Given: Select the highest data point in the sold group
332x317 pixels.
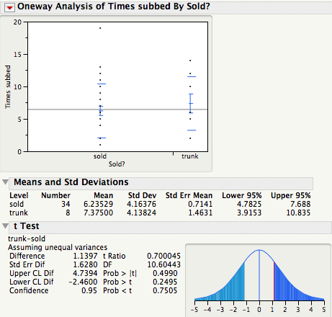Looking at the screenshot, I should click(100, 28).
